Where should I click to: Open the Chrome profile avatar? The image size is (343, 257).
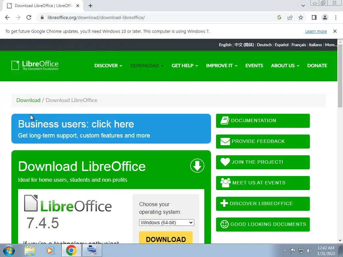[x=325, y=17]
